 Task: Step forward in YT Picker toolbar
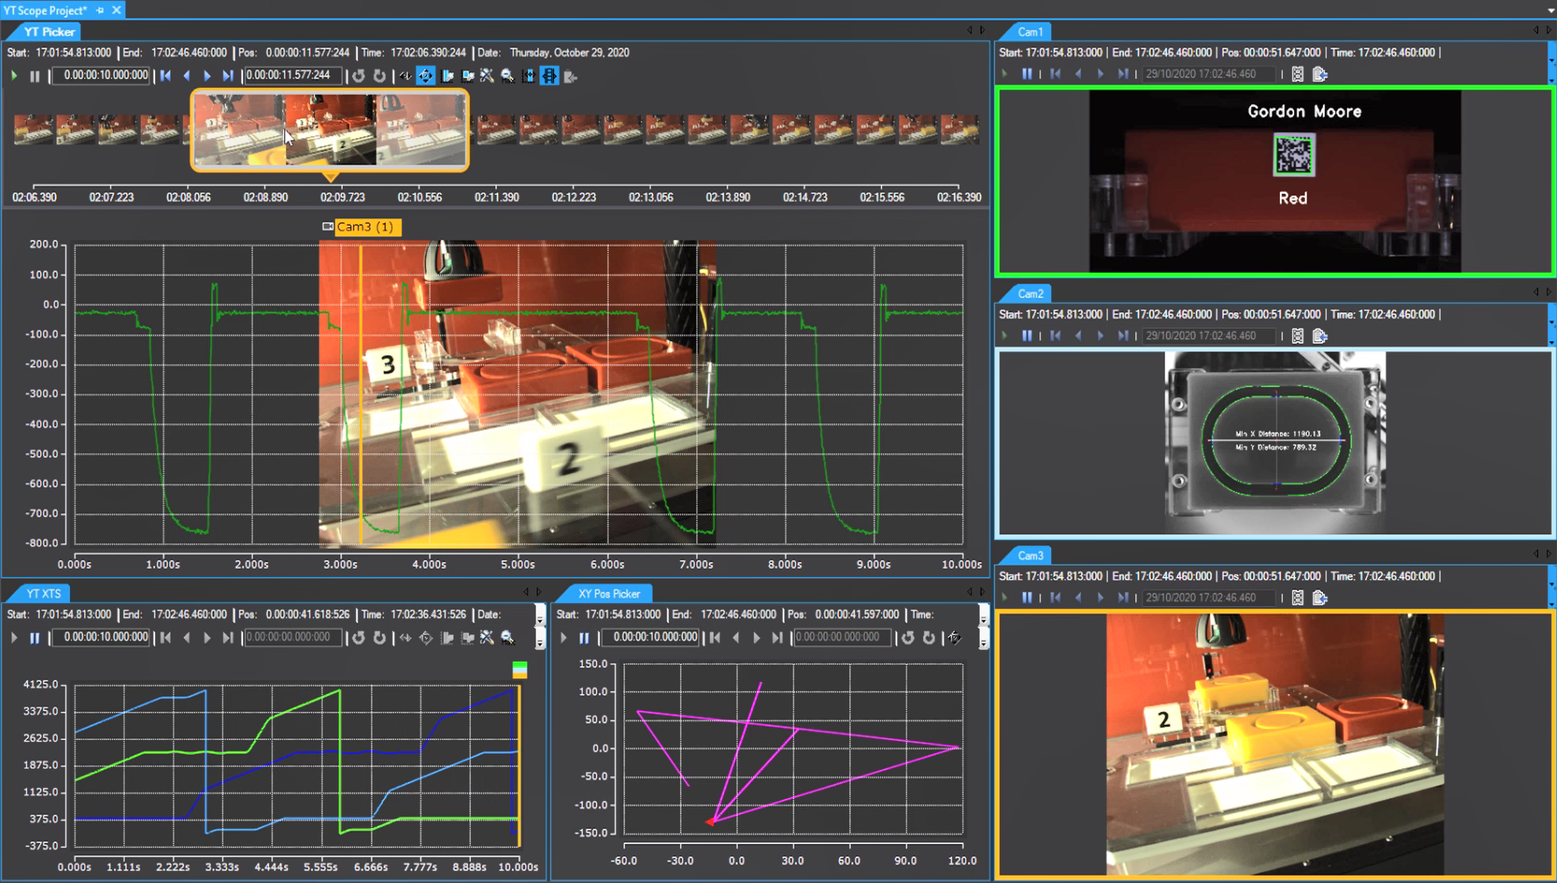click(x=207, y=75)
